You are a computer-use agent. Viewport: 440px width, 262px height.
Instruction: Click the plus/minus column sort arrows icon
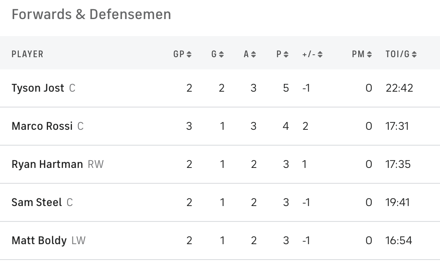[320, 54]
